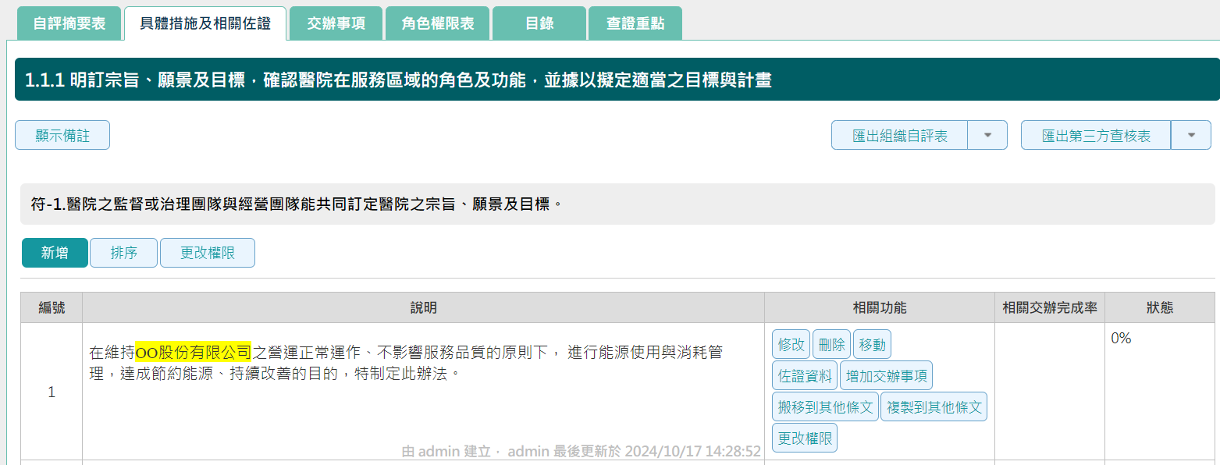This screenshot has height=465, width=1220.
Task: Expand dropdown arrow beside 匯出第三方查核表
Action: click(x=1191, y=135)
